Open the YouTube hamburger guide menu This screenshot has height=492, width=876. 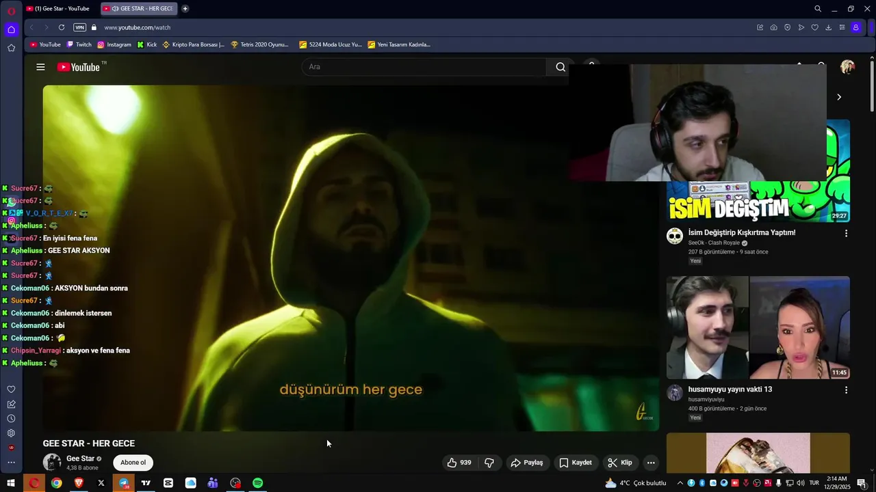click(40, 67)
